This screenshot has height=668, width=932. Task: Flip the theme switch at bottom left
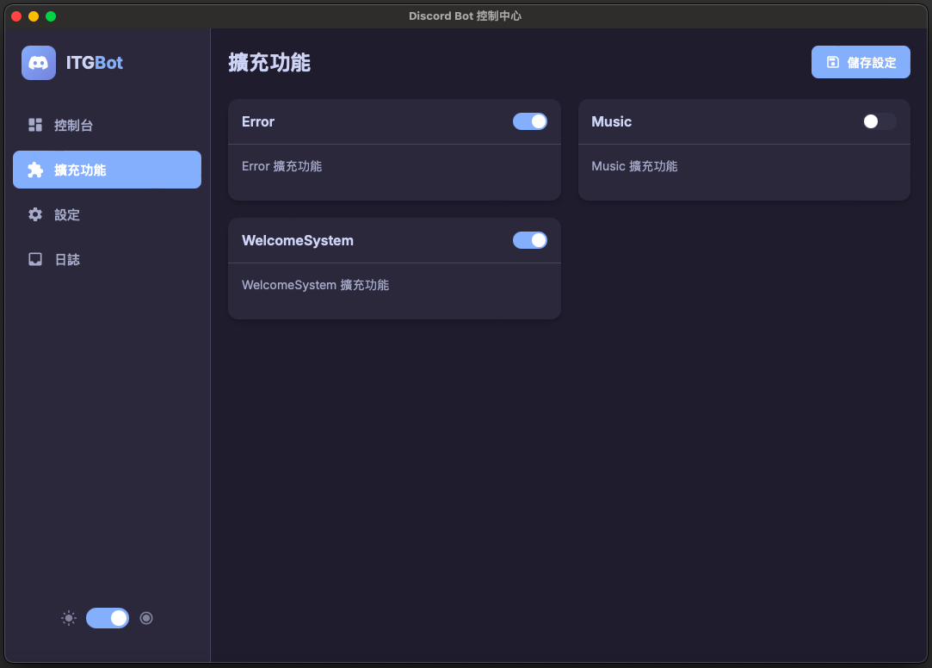[x=107, y=618]
